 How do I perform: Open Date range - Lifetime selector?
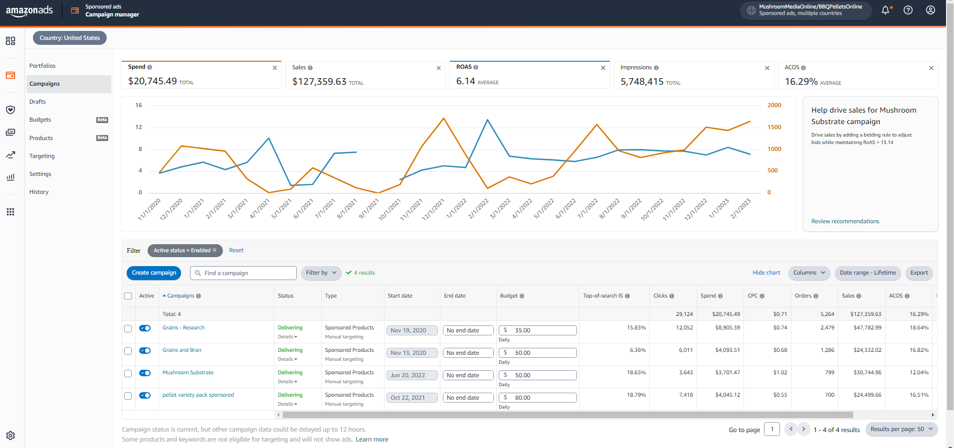[868, 273]
